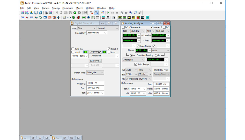Open Dither Type Triangular dropdown
The image size is (245, 140).
click(95, 73)
